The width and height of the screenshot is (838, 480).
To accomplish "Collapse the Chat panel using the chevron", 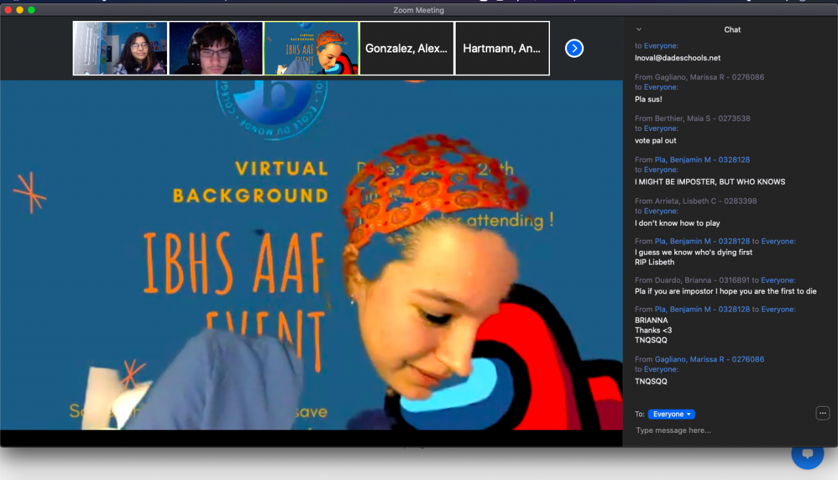I will pos(639,29).
